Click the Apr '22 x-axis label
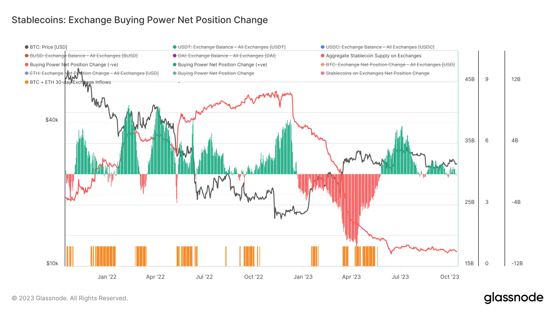The width and height of the screenshot is (555, 312). coord(155,277)
